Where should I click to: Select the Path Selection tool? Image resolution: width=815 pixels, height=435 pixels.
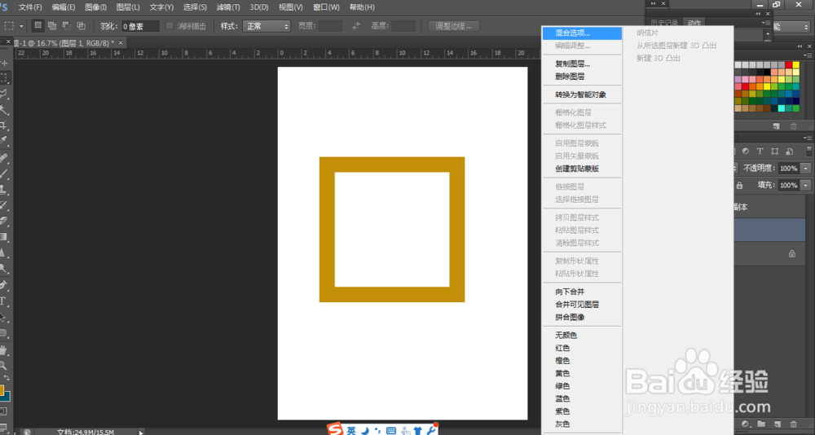point(4,317)
